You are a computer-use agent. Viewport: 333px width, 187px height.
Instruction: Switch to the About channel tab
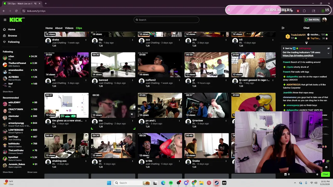pos(59,28)
